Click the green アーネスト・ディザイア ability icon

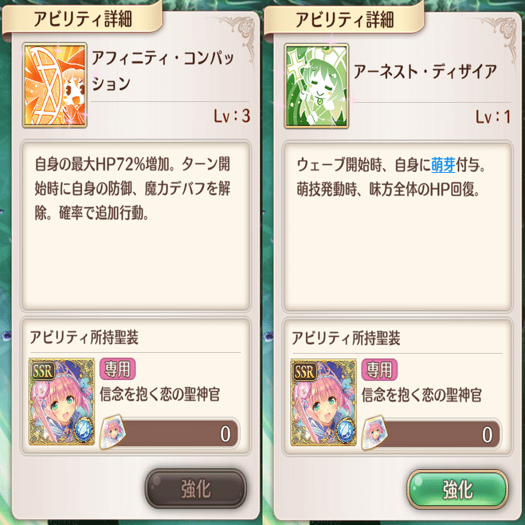[x=316, y=86]
